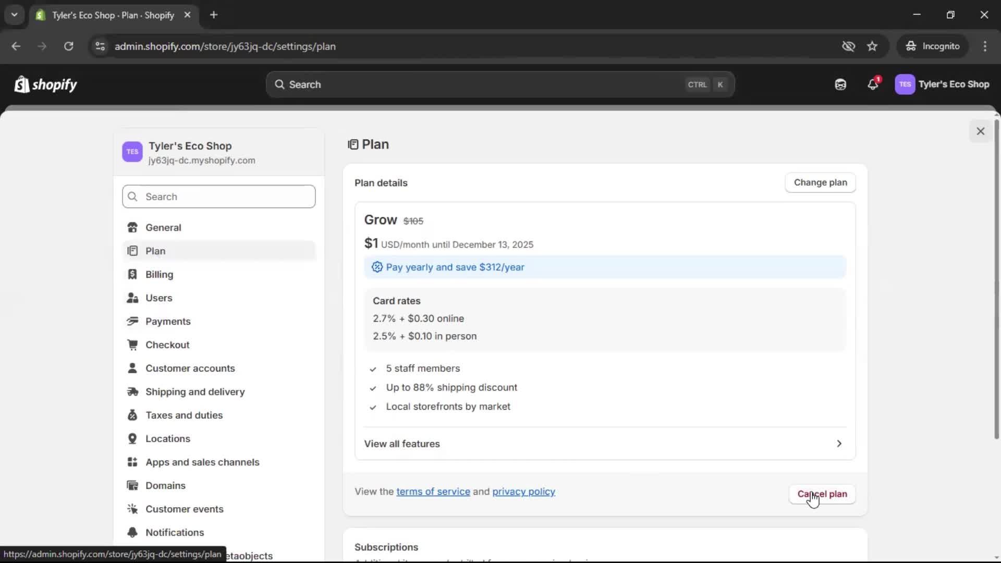The image size is (1001, 563).
Task: Click the top Search bar
Action: click(500, 84)
